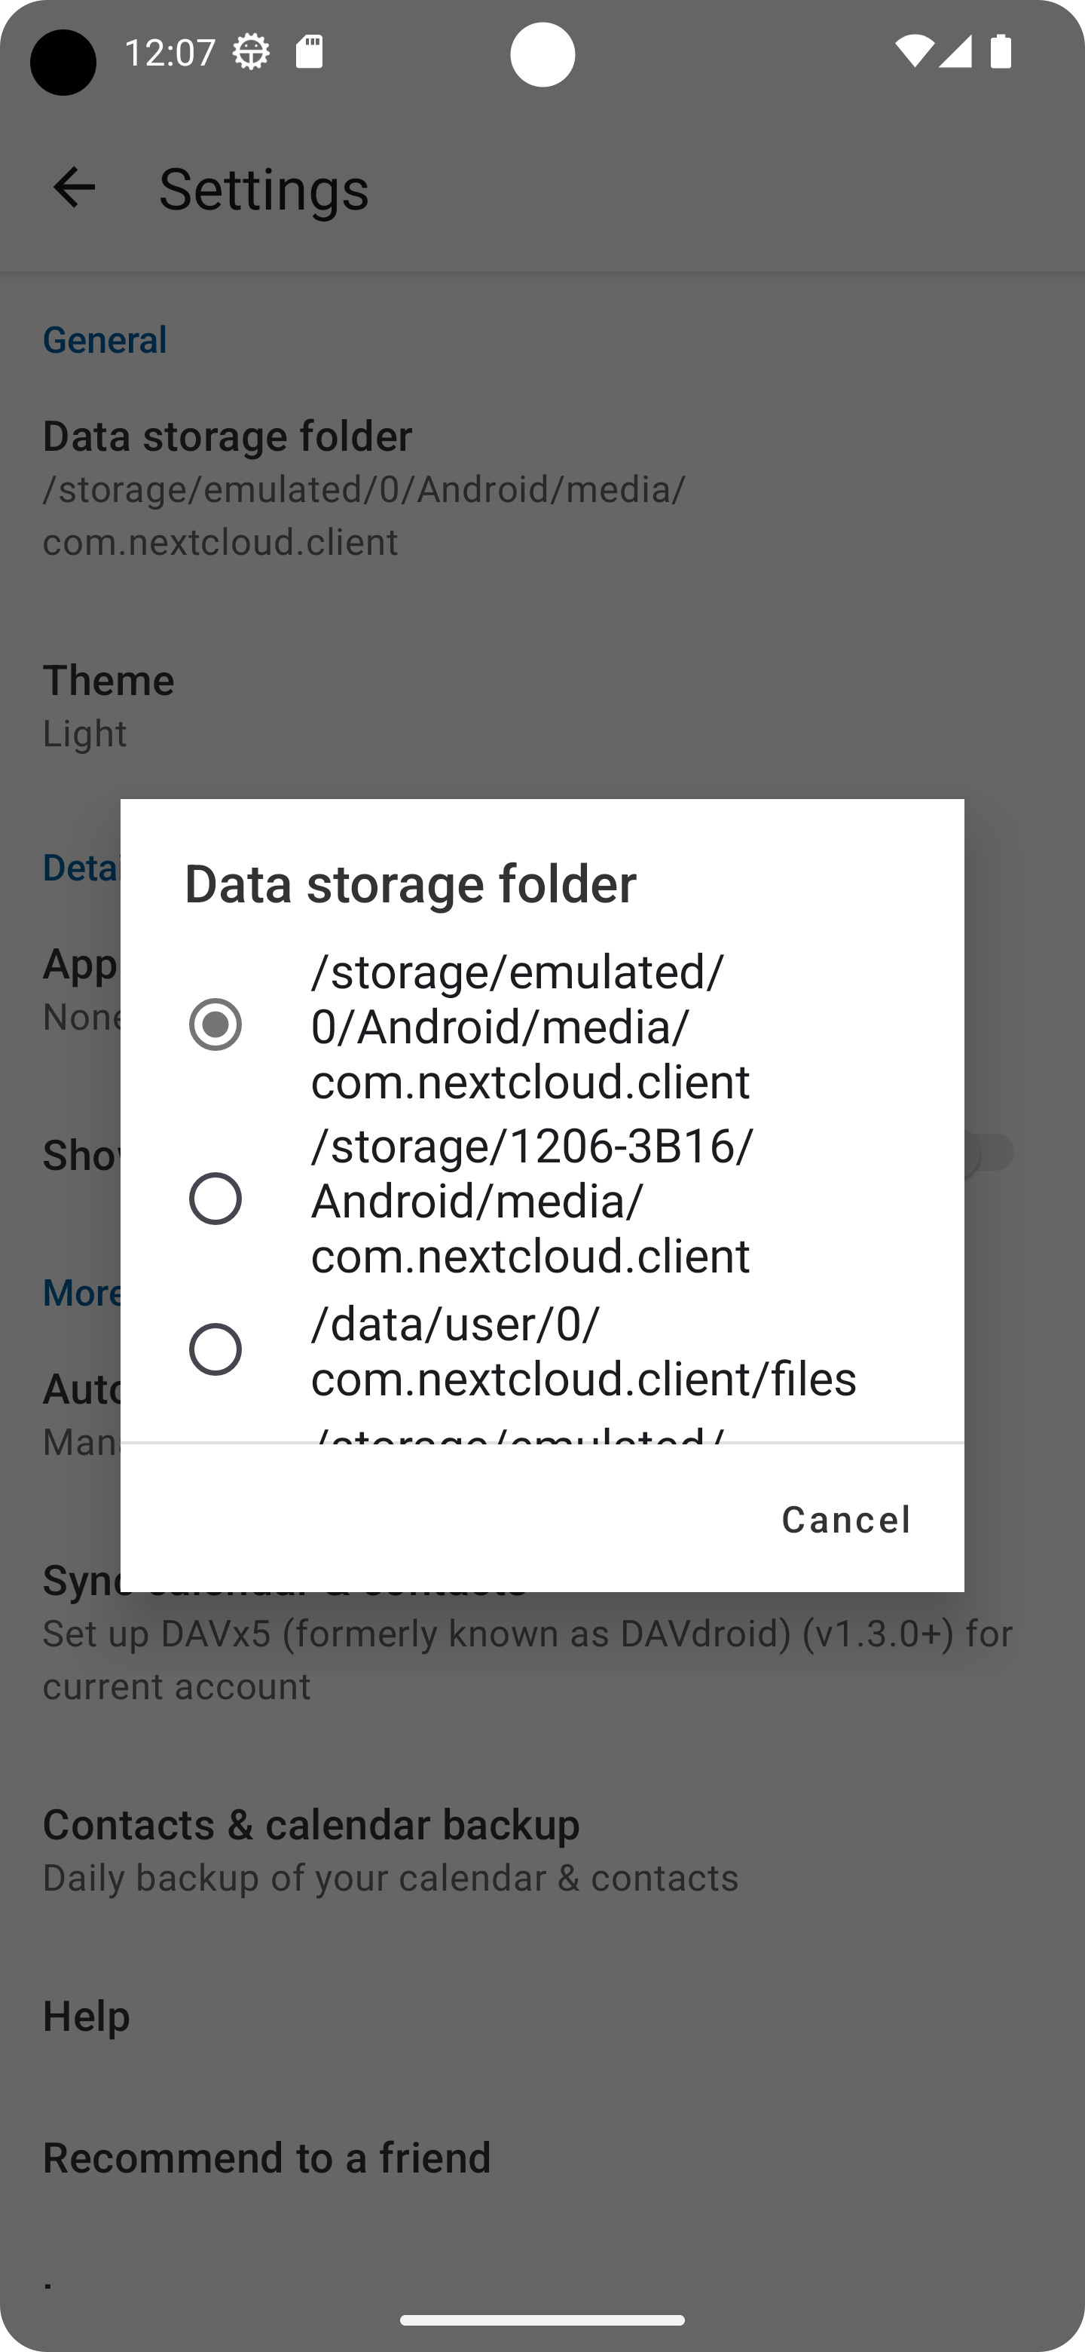Open the General section header

tap(104, 338)
